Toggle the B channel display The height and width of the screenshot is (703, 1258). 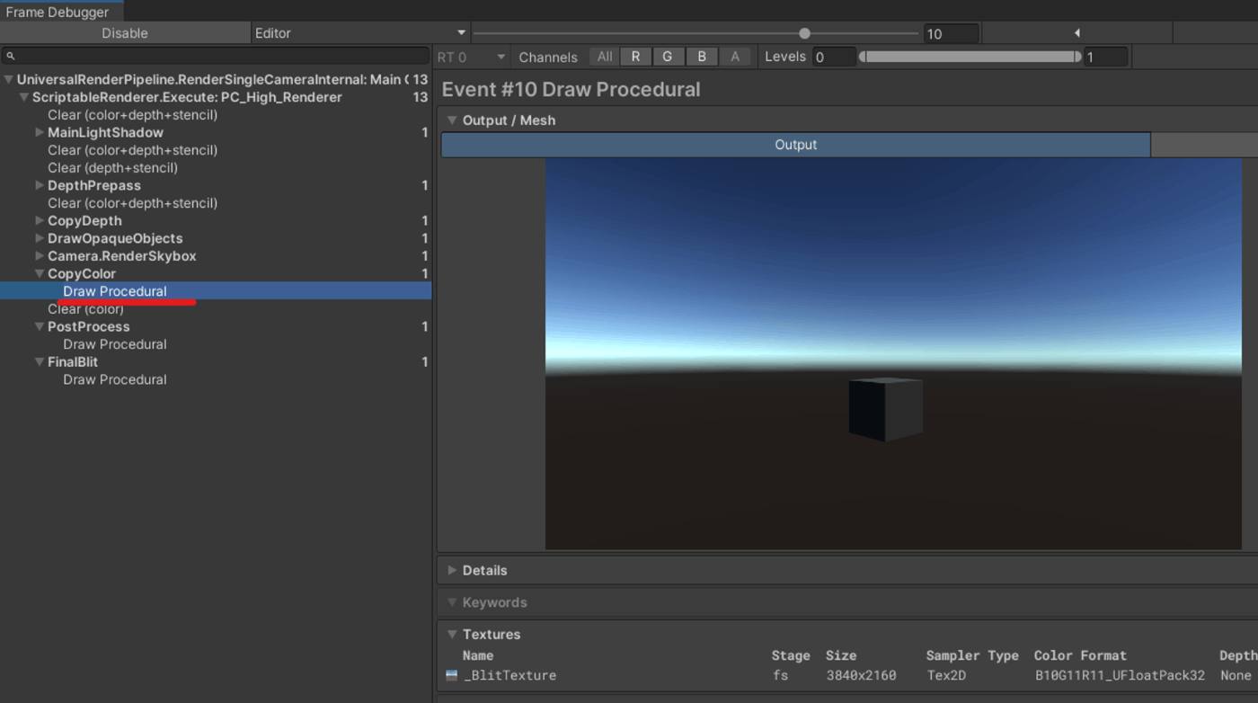click(702, 56)
